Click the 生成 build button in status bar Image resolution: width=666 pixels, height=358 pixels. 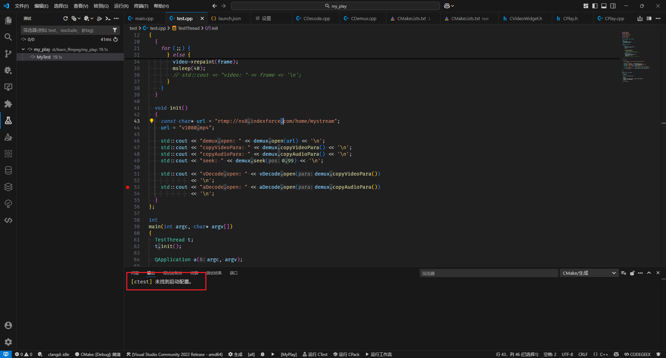point(236,354)
